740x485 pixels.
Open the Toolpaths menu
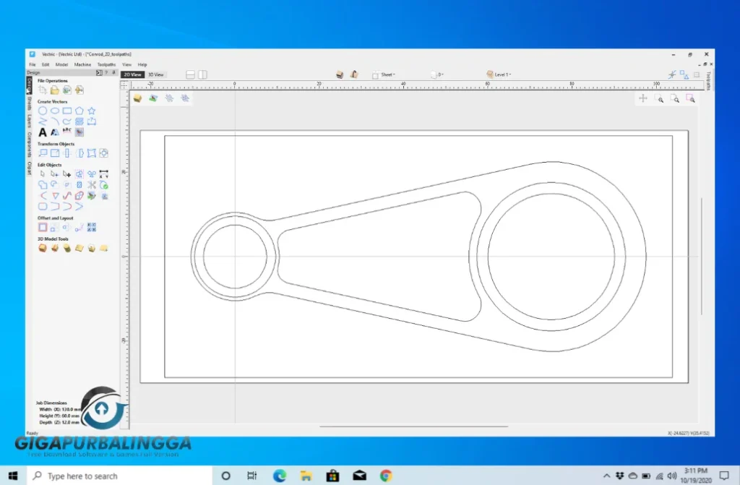(x=105, y=64)
